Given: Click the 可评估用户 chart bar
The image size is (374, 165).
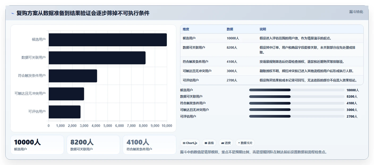Looking at the screenshot, I should 65,112.
